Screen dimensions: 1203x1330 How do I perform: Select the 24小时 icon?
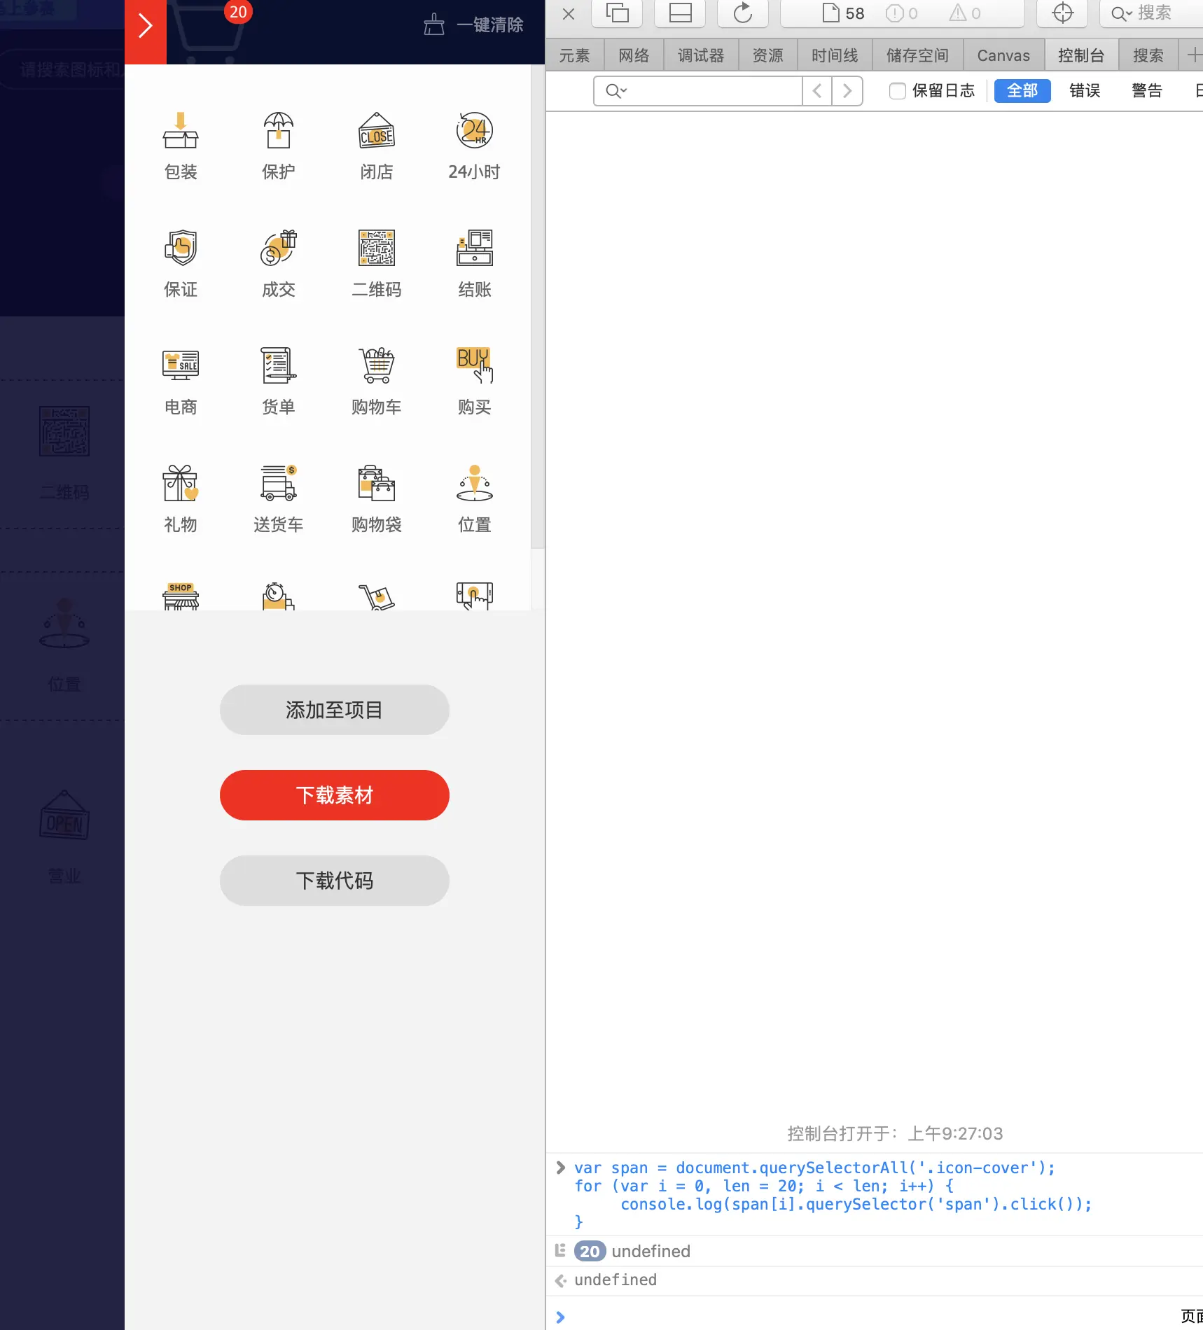tap(475, 130)
